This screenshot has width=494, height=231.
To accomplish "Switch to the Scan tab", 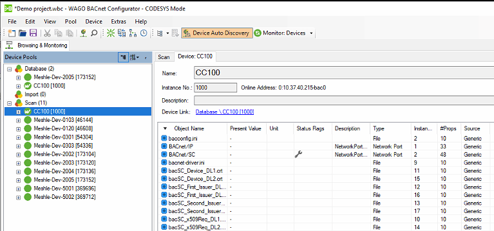I will coord(164,57).
